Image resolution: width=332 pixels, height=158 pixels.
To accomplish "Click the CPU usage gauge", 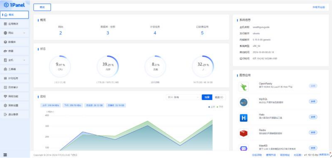I will click(60, 67).
